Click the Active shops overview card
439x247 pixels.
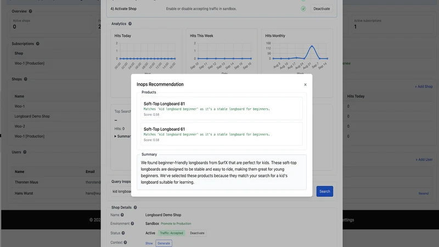click(51, 24)
